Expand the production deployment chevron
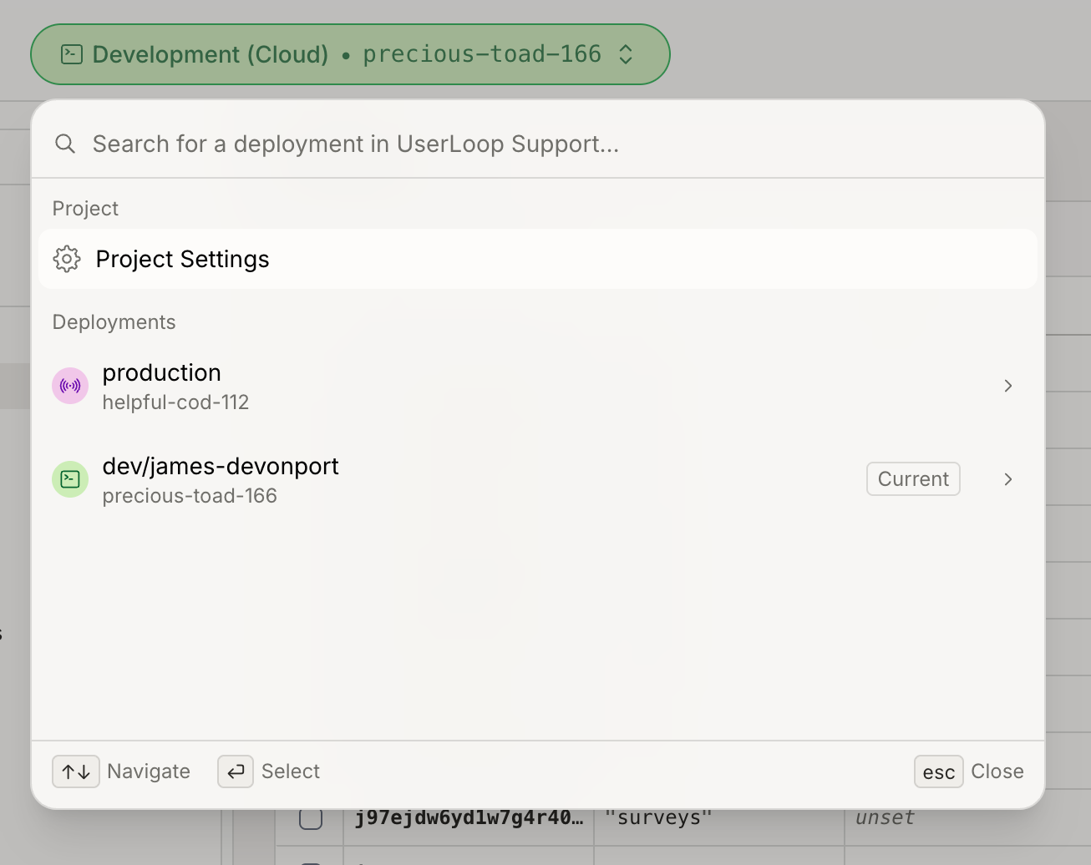This screenshot has height=865, width=1091. coord(1008,386)
